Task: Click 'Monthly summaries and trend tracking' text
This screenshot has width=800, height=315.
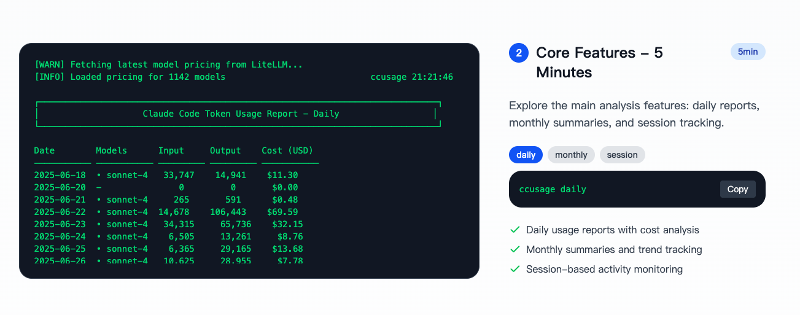Action: (x=614, y=249)
